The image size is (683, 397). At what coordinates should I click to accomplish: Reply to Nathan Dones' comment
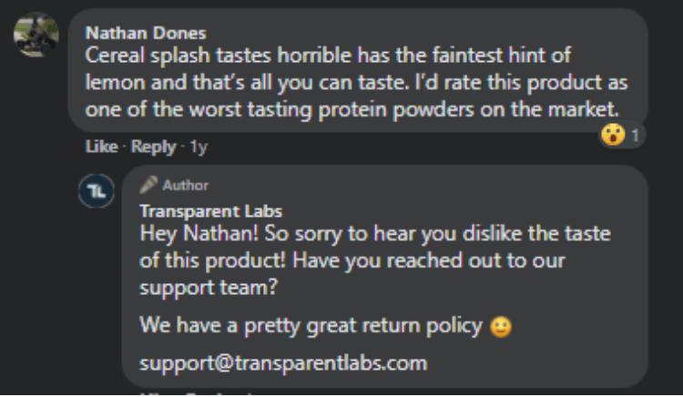click(153, 148)
